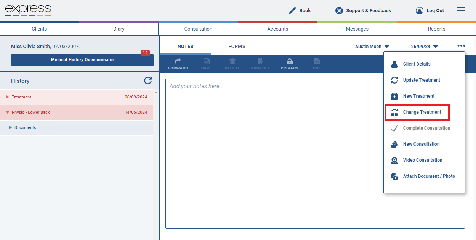
Task: Click the New Consultation people icon
Action: pos(394,144)
